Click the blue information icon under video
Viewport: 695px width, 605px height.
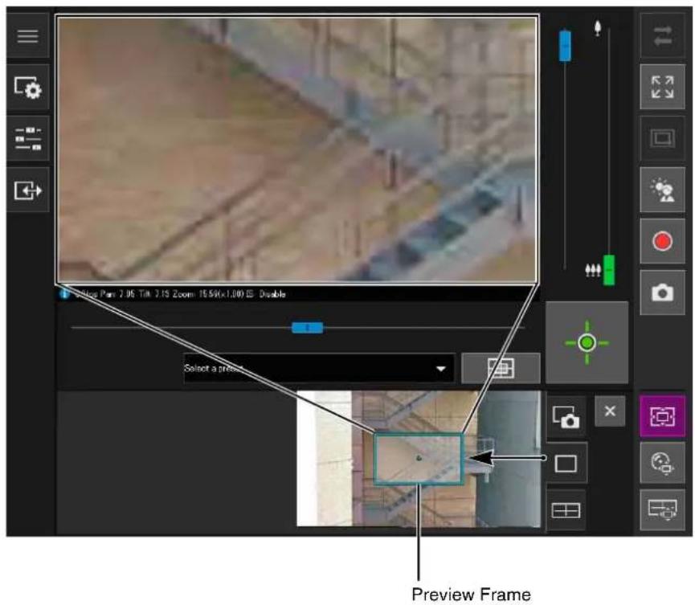point(64,293)
